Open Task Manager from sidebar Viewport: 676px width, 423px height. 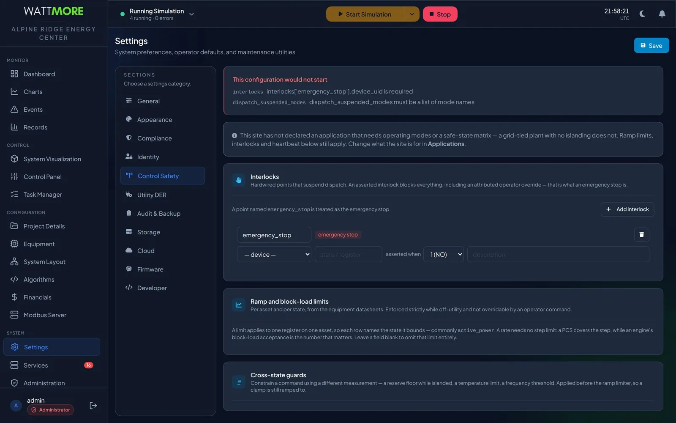pos(52,195)
